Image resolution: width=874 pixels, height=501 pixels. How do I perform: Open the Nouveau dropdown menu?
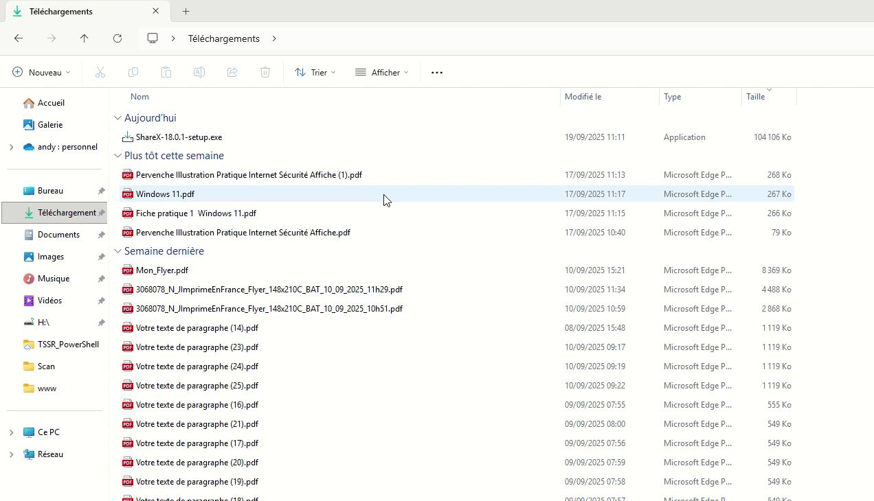coord(41,72)
